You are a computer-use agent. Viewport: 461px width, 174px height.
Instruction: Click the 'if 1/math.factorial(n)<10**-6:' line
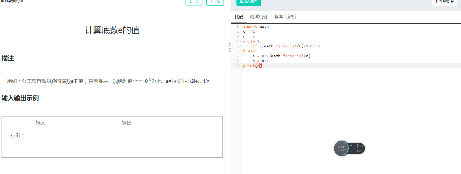point(287,46)
